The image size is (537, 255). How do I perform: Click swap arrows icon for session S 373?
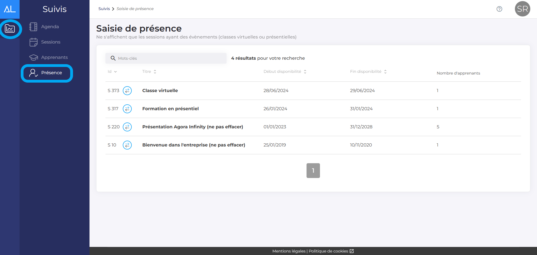coord(127,90)
